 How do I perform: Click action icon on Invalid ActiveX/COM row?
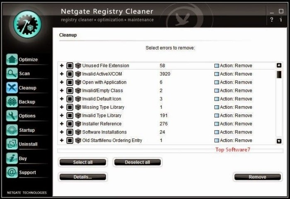click(x=217, y=74)
